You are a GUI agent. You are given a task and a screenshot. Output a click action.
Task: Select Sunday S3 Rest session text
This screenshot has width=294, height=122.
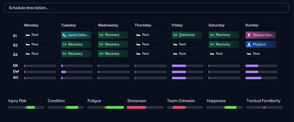[x=256, y=54]
